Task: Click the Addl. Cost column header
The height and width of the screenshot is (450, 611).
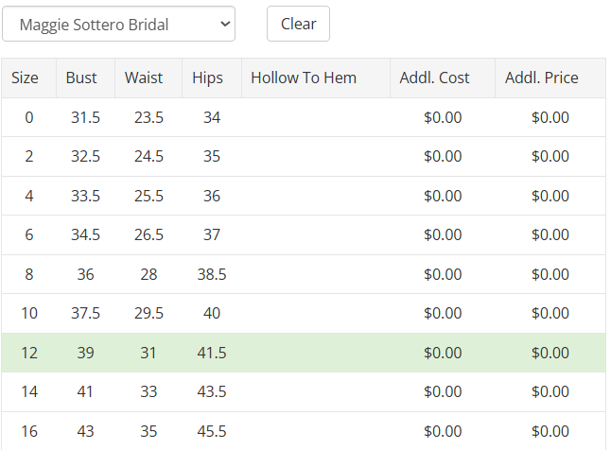Action: [x=434, y=78]
